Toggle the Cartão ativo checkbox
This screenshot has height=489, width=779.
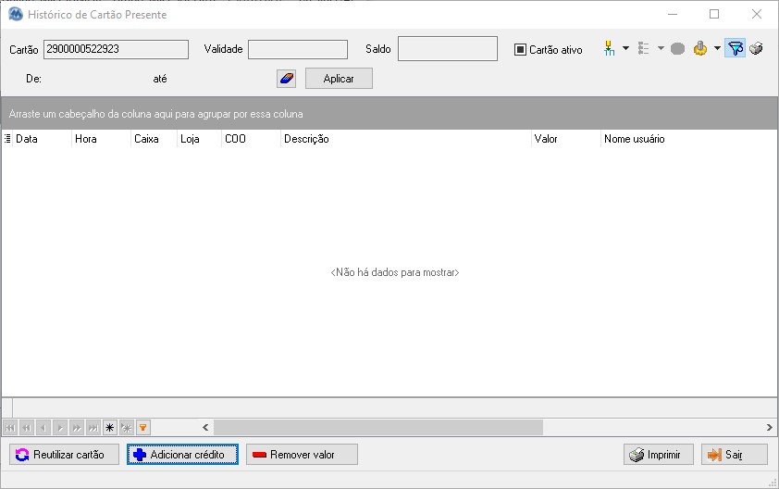(520, 49)
